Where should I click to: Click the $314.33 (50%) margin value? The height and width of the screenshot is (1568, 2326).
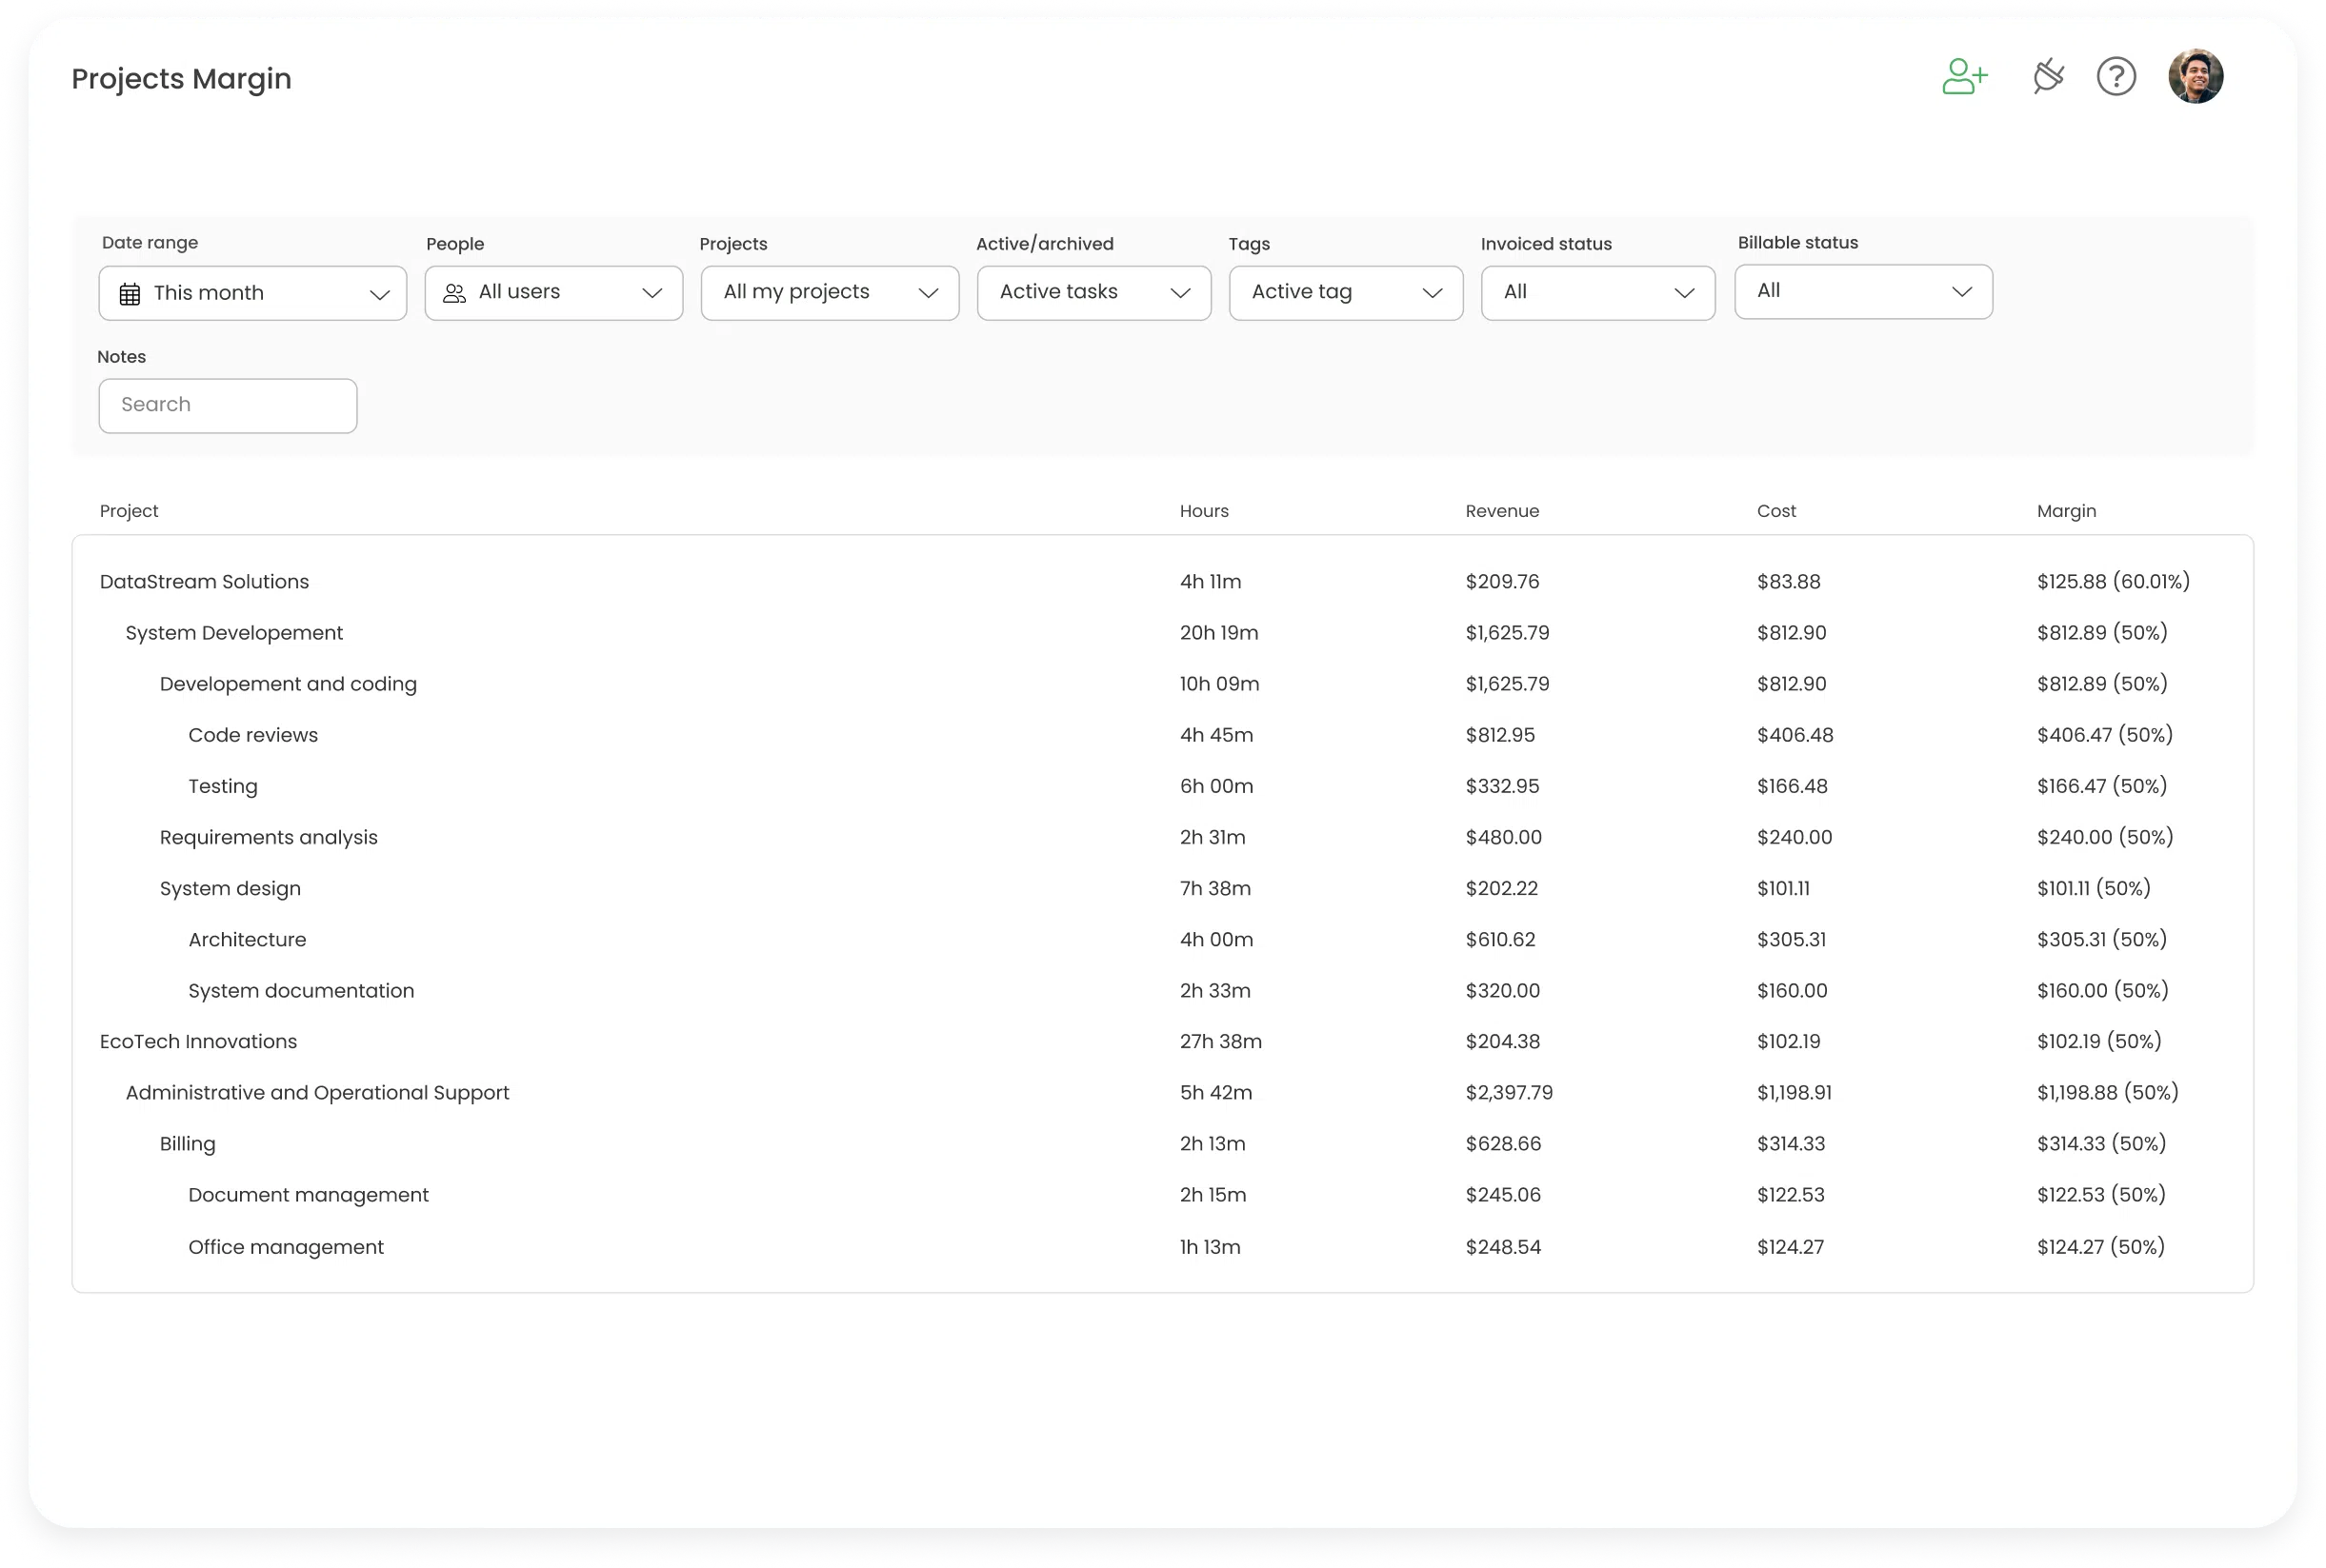(2101, 1143)
